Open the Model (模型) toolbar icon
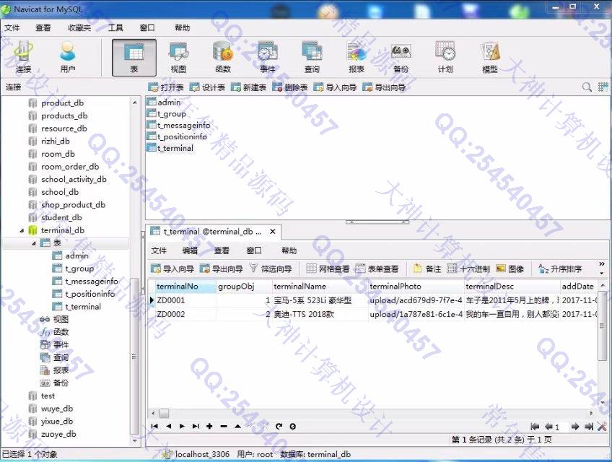 tap(490, 57)
